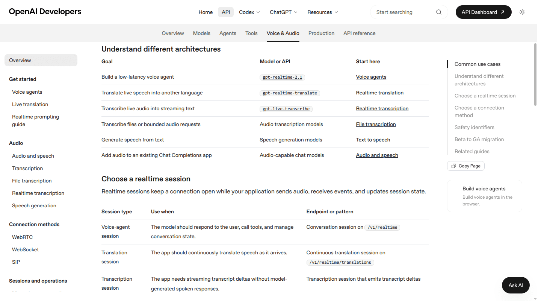Open Realtime prompting guide sidebar item
The image size is (541, 301).
click(x=35, y=120)
